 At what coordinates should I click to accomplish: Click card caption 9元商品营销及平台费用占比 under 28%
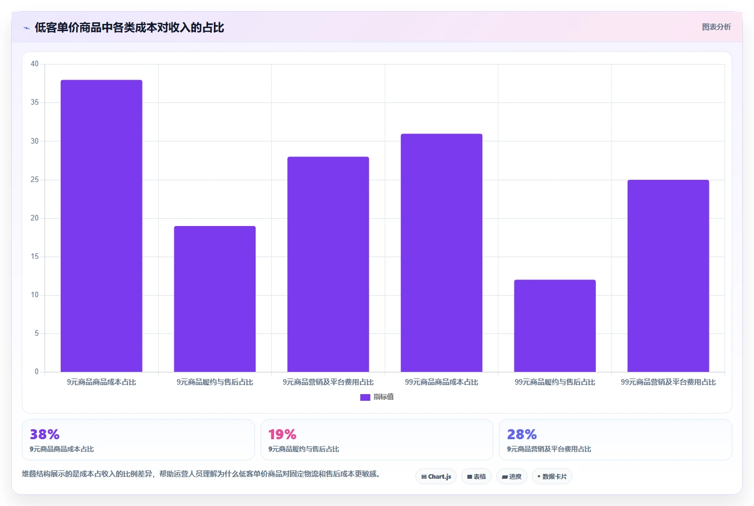point(549,449)
